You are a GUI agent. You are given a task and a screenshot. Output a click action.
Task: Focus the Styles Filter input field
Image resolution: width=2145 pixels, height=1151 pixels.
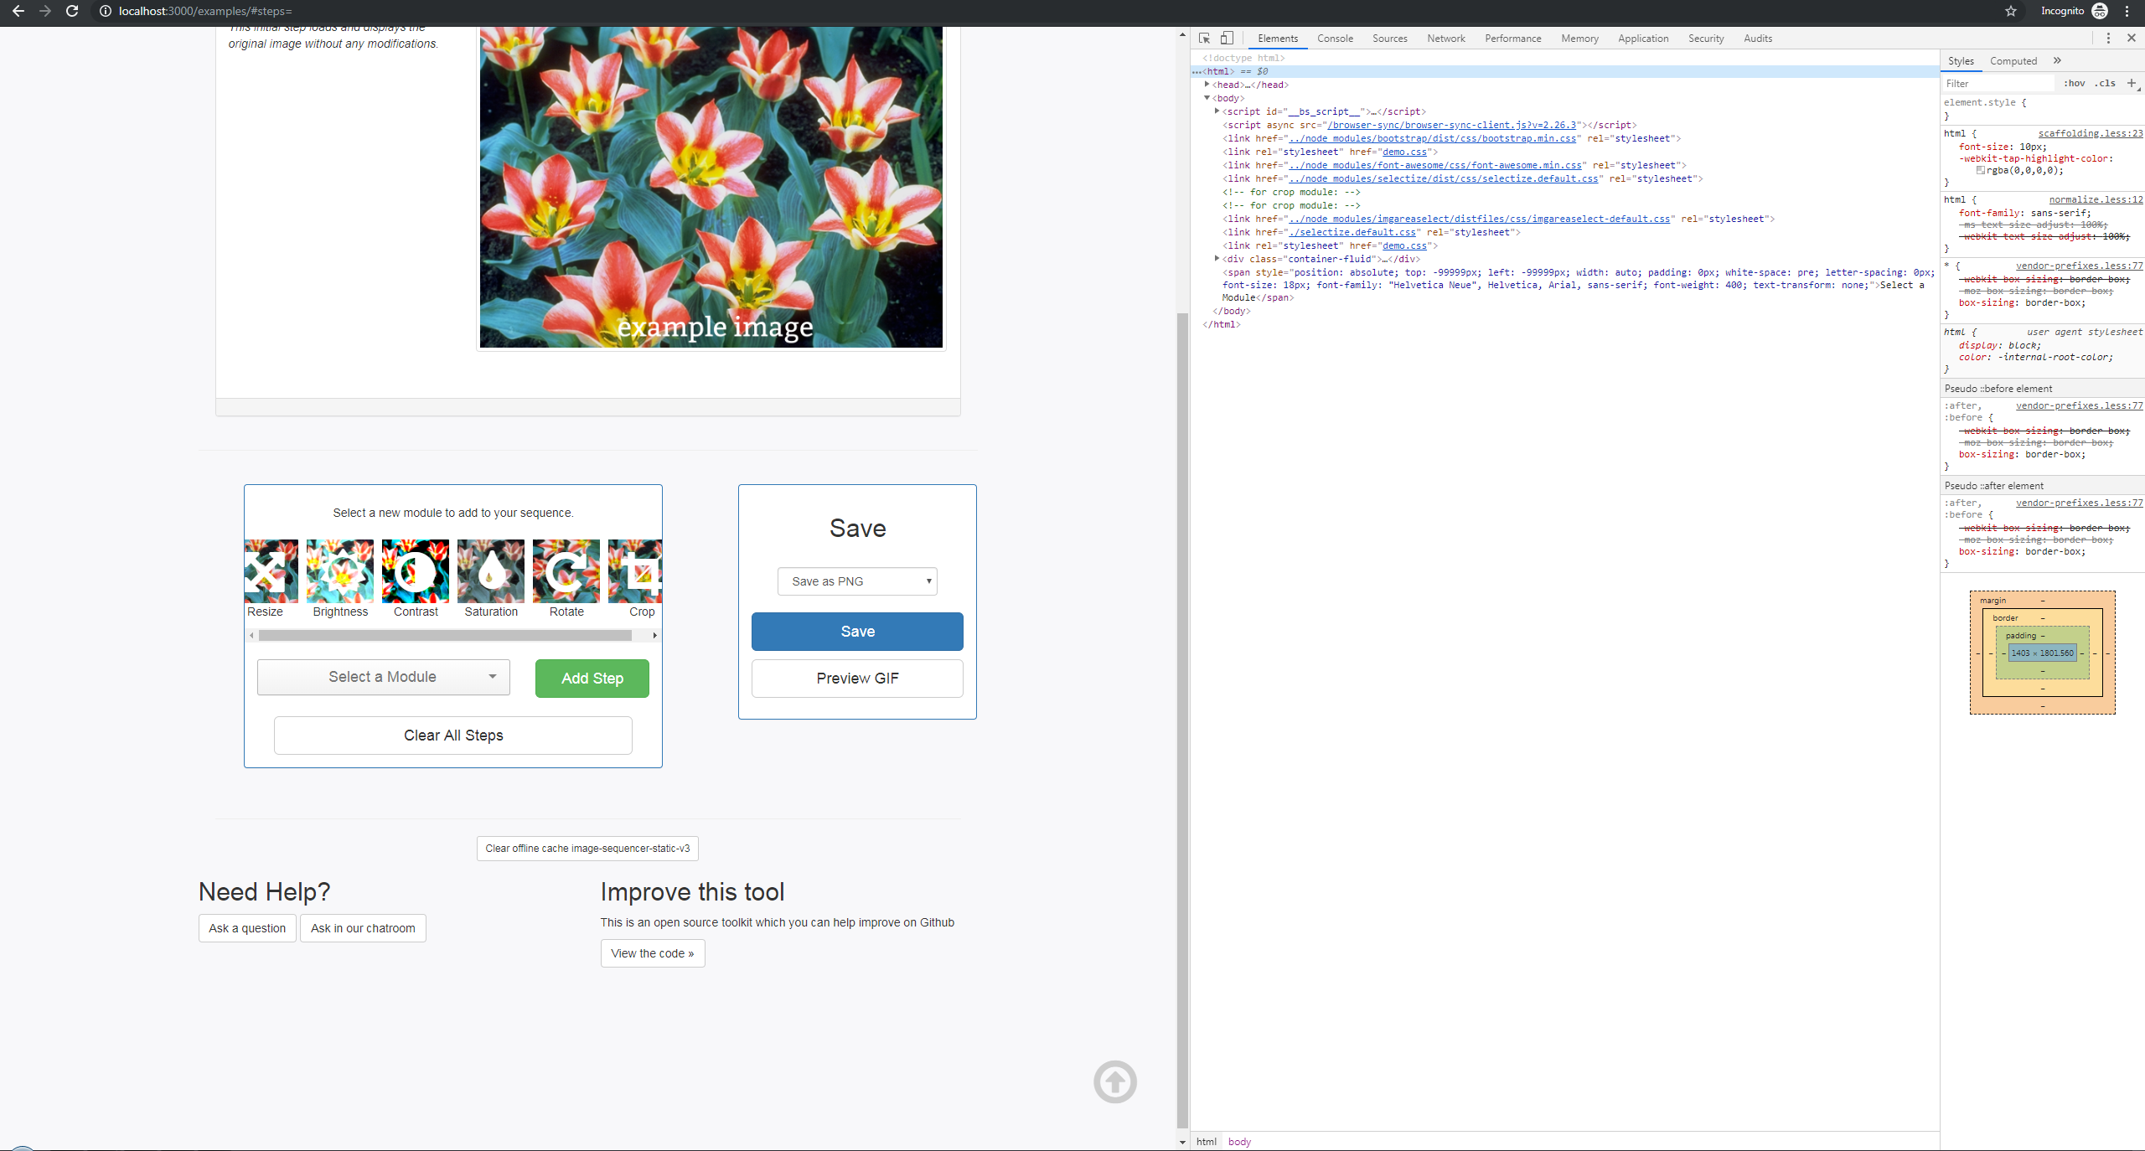click(1998, 83)
